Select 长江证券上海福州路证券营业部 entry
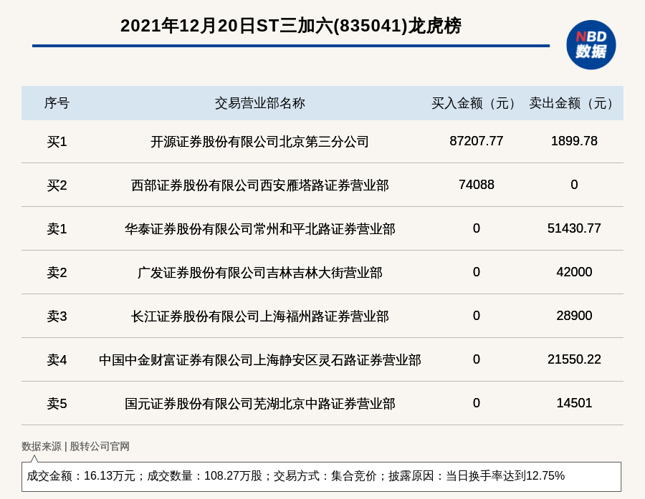 click(x=259, y=316)
